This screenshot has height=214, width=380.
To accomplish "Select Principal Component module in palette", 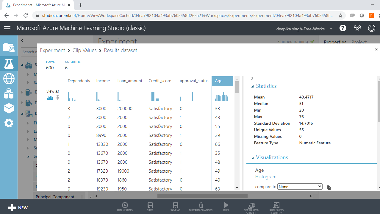I will tap(59, 197).
